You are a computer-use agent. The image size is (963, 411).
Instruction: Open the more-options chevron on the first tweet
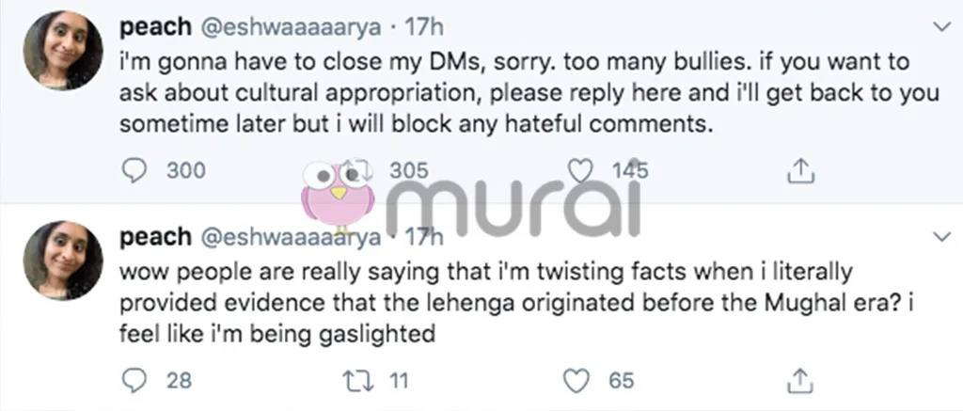pyautogui.click(x=938, y=25)
